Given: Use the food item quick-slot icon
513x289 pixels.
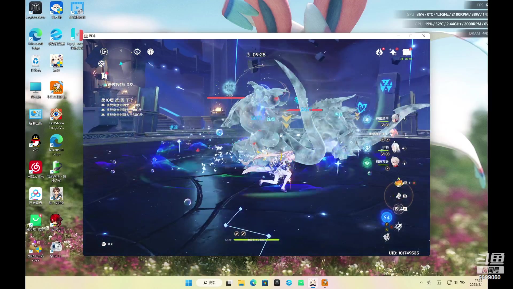Looking at the screenshot, I should tap(399, 183).
